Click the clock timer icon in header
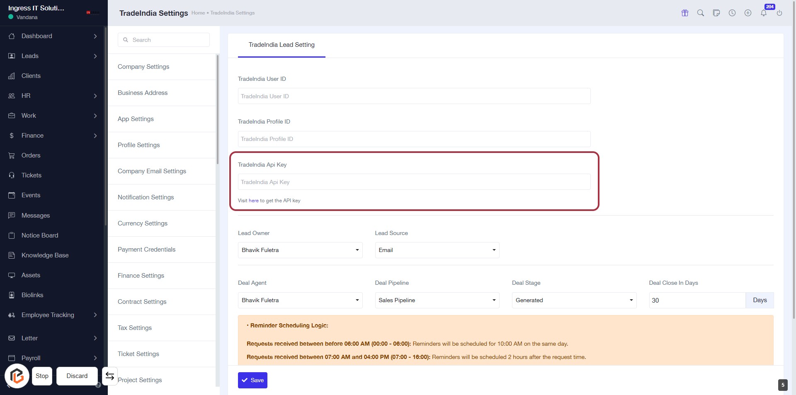796x395 pixels. tap(732, 13)
